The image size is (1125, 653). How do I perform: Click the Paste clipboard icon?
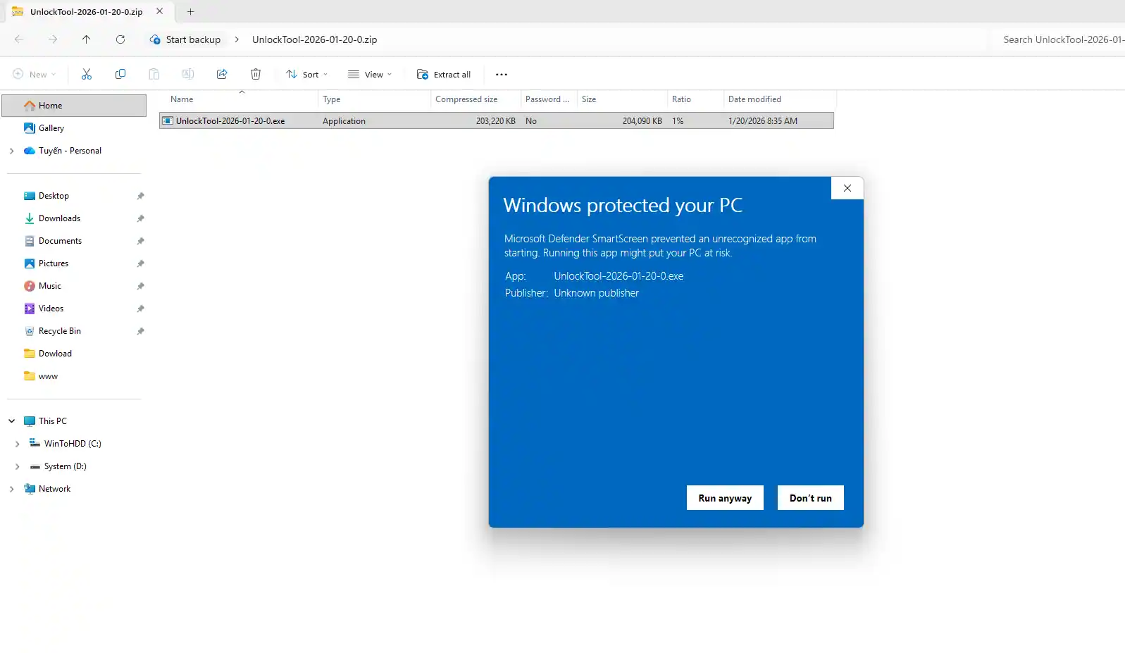point(154,74)
